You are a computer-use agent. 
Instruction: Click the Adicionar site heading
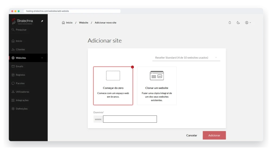[105, 40]
